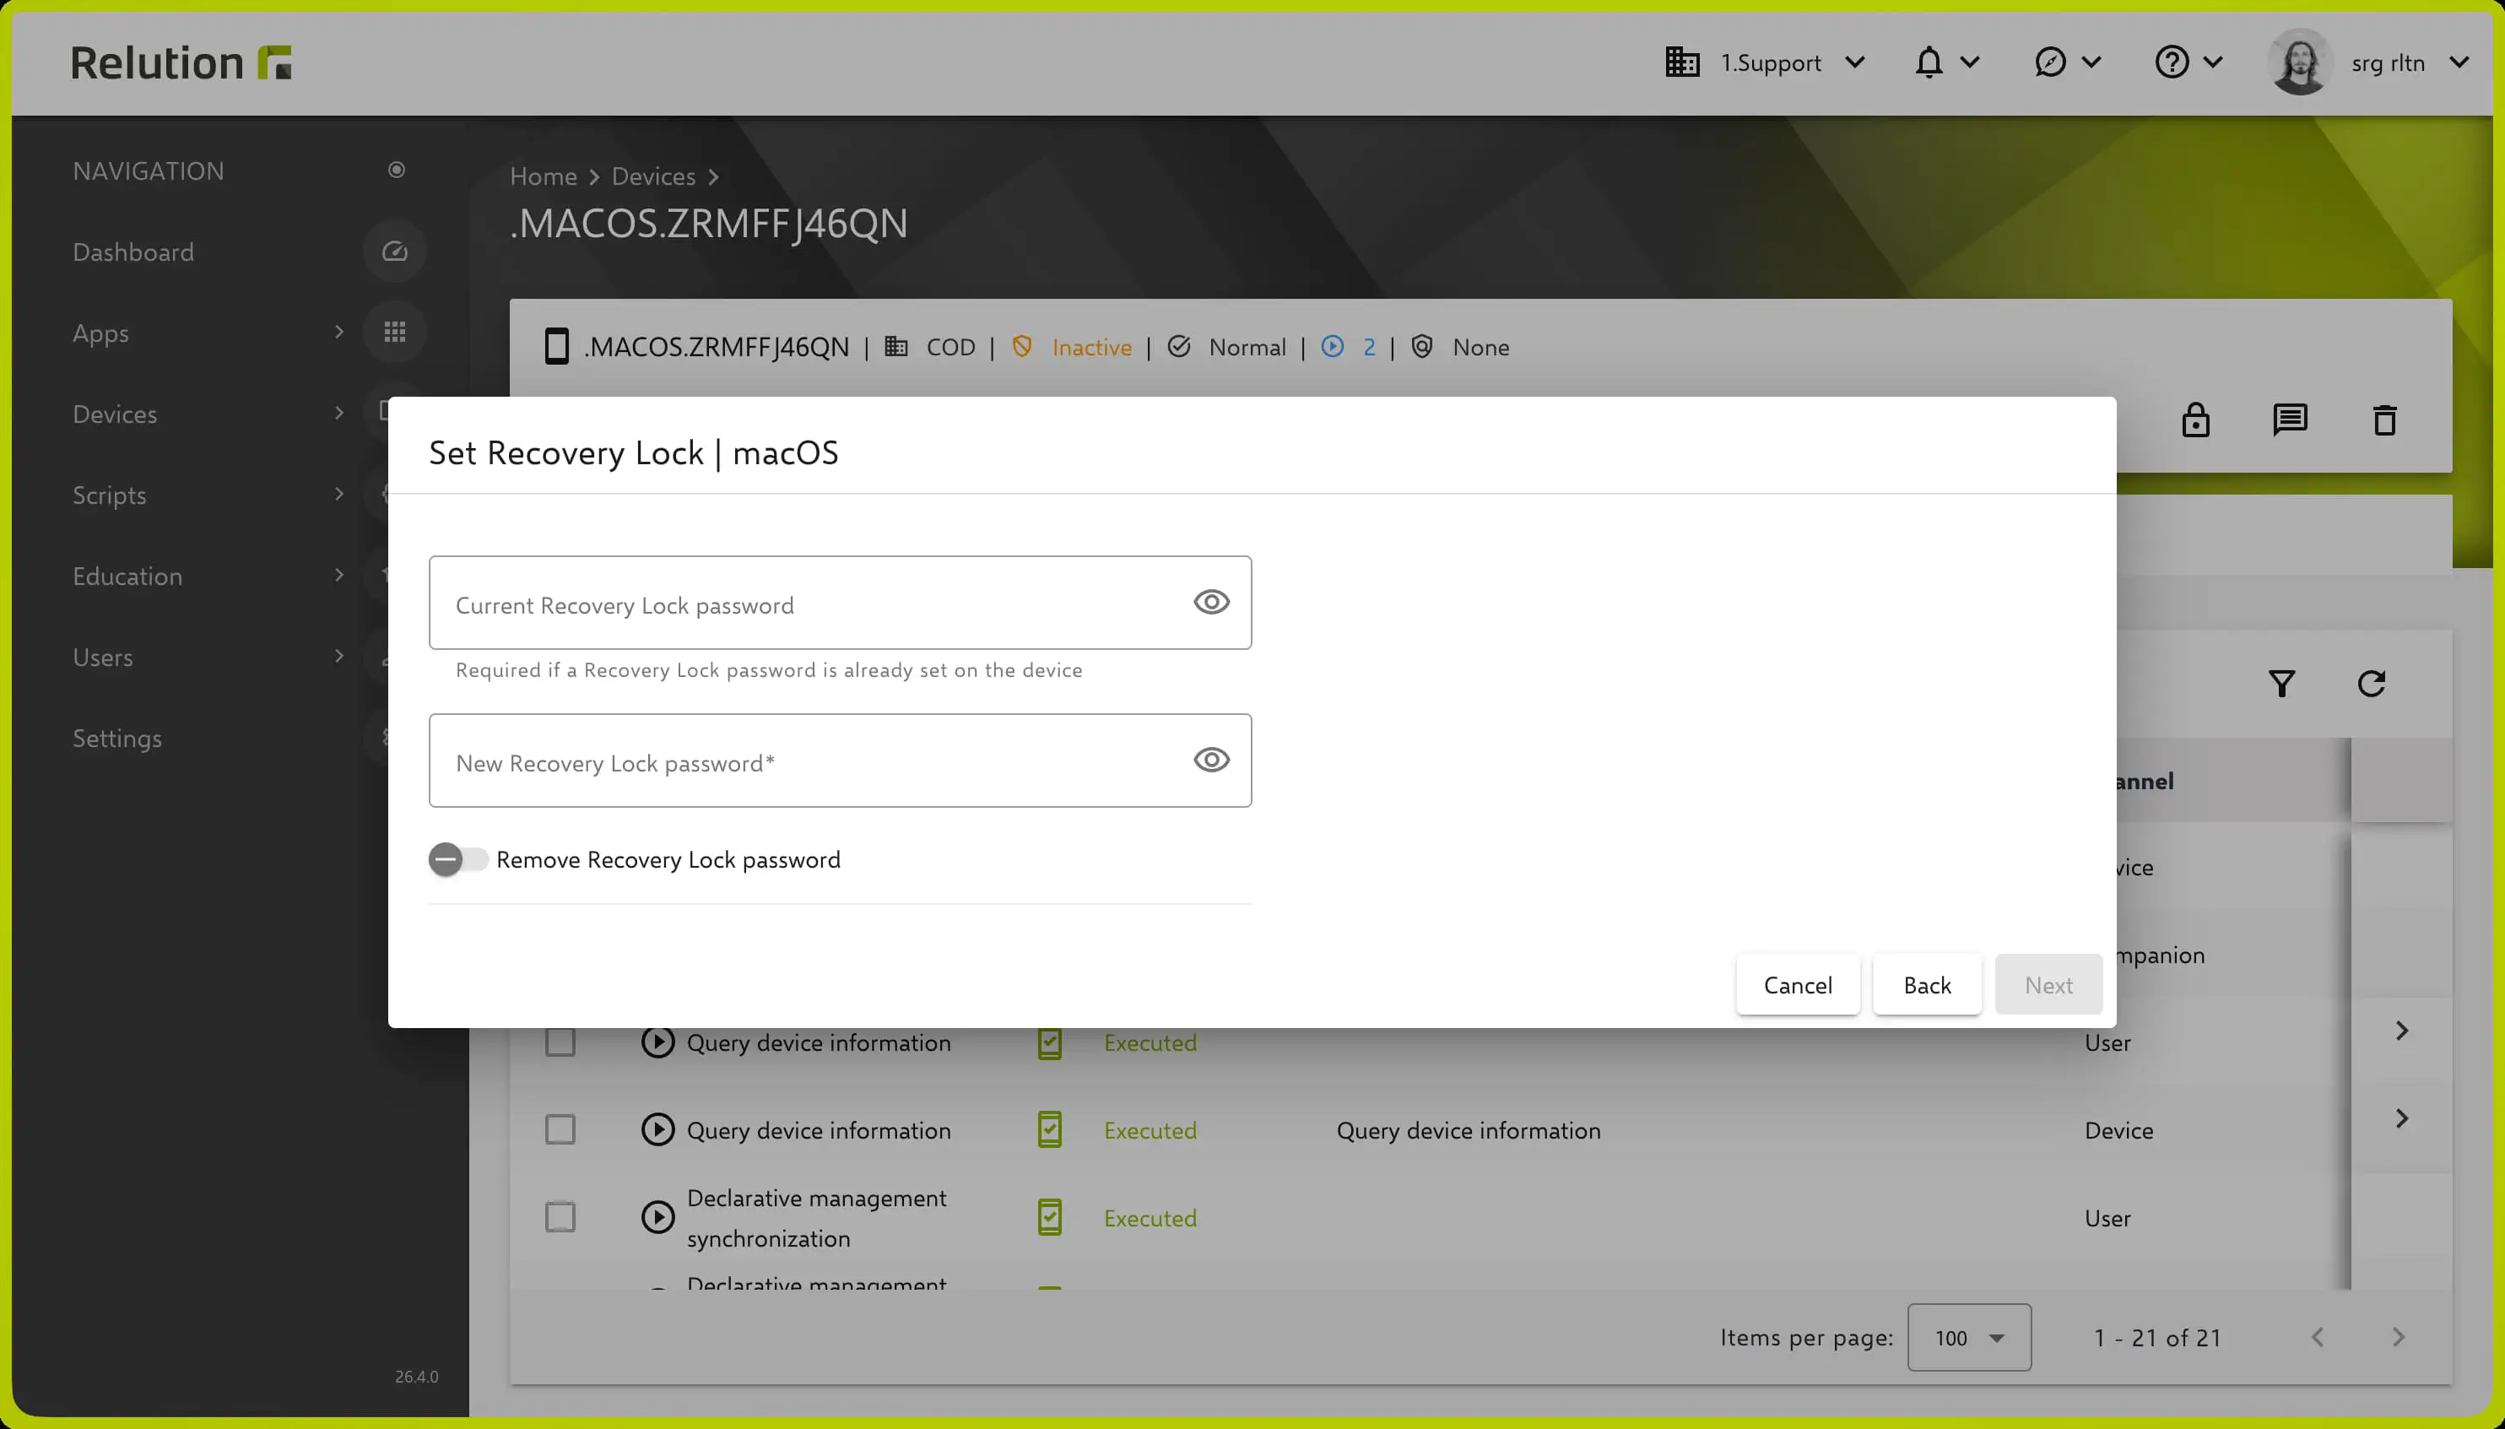Open Settings in the navigation
Viewport: 2505px width, 1429px height.
coord(118,738)
